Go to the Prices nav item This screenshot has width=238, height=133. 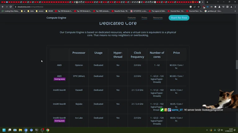144,18
